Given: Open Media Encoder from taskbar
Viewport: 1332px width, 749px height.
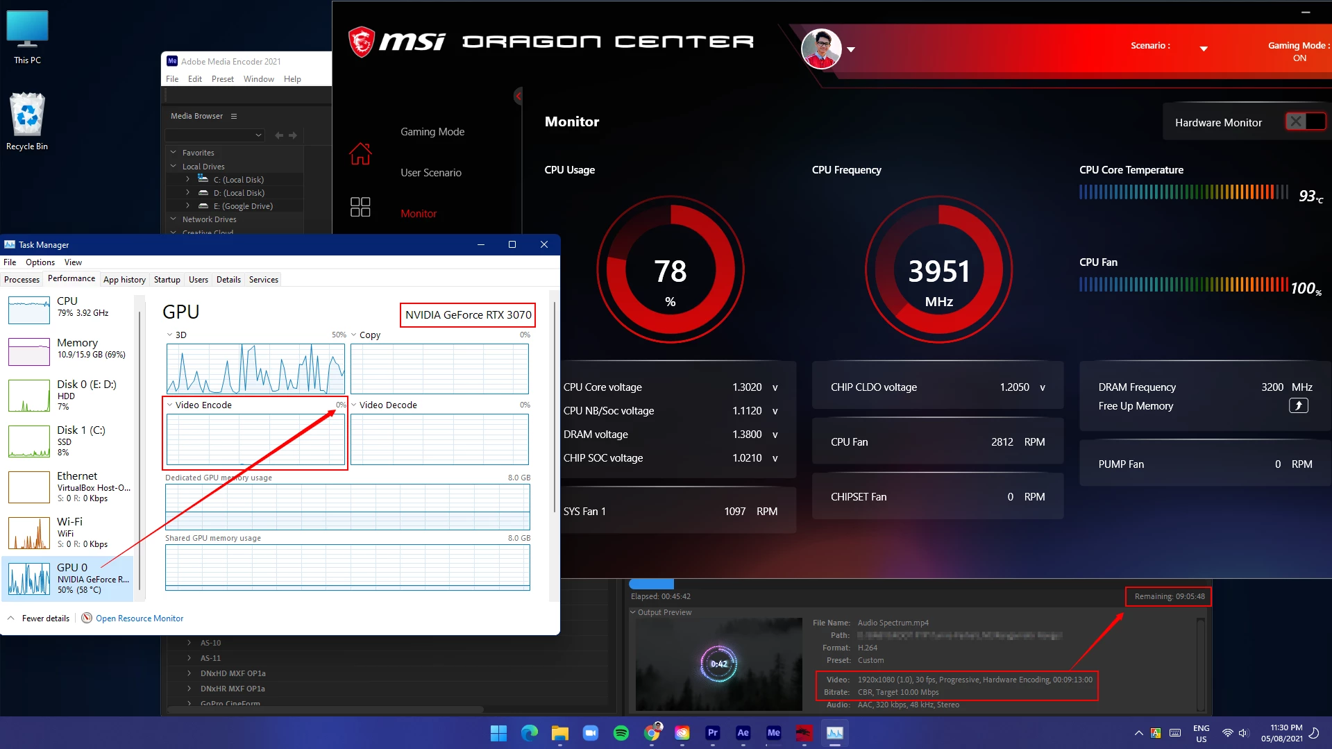Looking at the screenshot, I should [x=773, y=733].
